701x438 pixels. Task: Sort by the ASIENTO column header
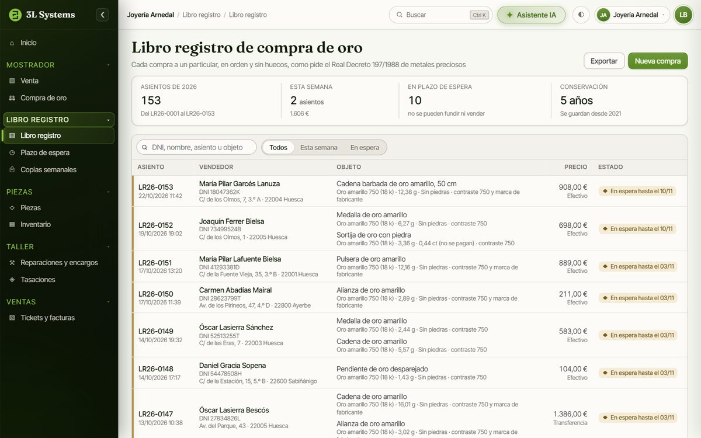tap(151, 167)
